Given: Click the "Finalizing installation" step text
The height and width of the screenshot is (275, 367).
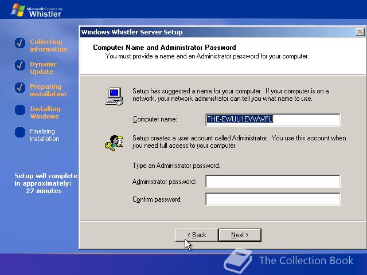Looking at the screenshot, I should point(45,135).
